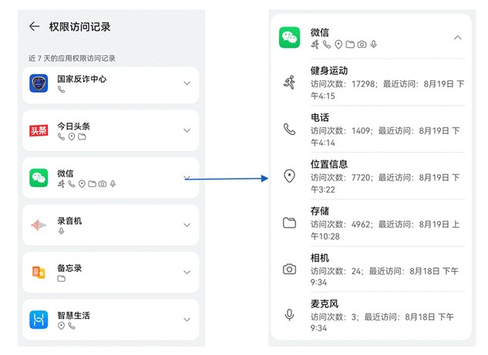Collapse the 微信 detail panel chevron
488x355 pixels.
click(457, 38)
